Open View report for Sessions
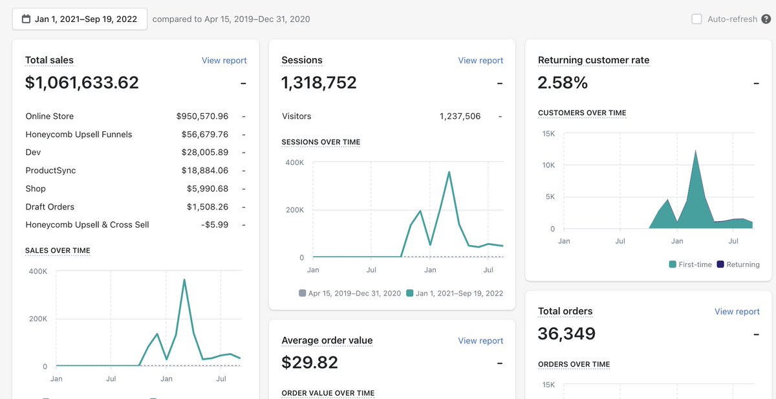 click(480, 60)
